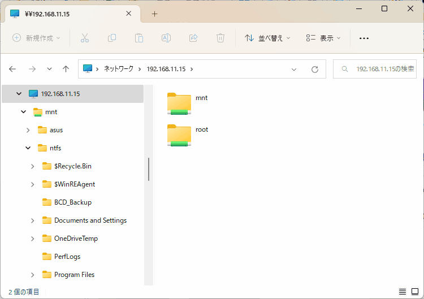
Task: Open the 新規作成 dropdown menu
Action: tap(37, 38)
